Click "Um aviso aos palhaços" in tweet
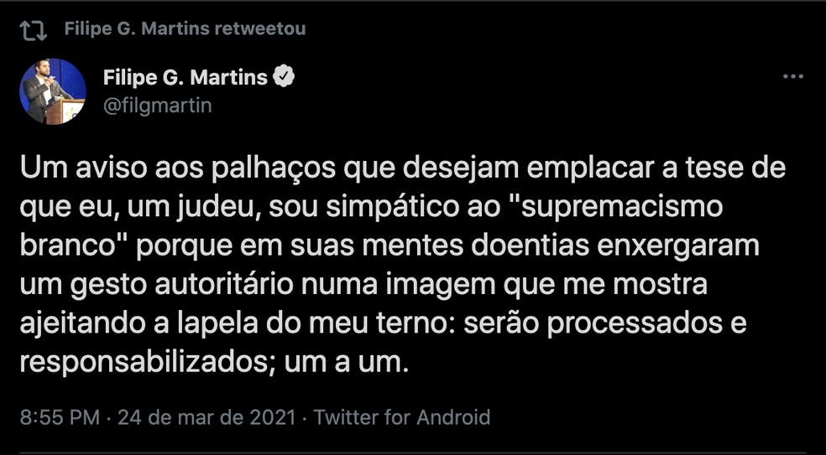Screen dimensions: 826x455 point(169,169)
